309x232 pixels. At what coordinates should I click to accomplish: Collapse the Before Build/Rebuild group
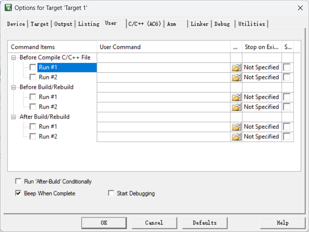coord(14,87)
